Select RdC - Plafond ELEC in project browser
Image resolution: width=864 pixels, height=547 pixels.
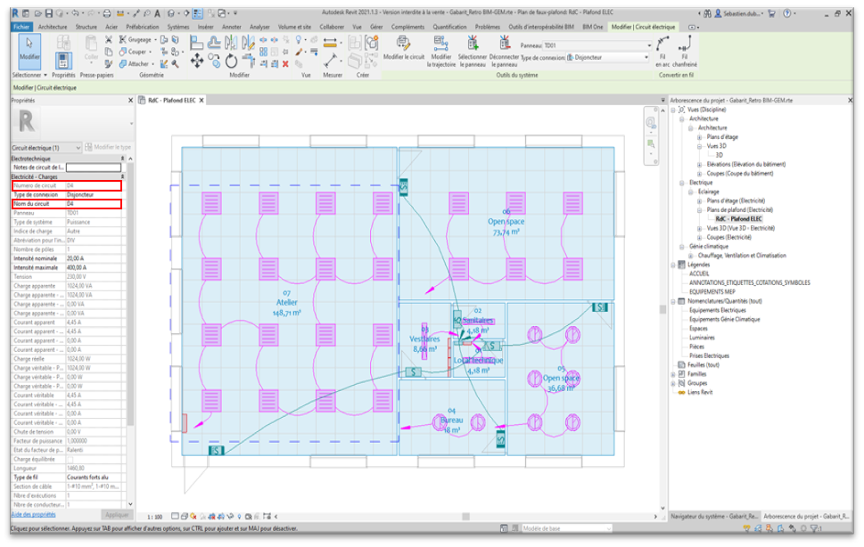[x=738, y=218]
